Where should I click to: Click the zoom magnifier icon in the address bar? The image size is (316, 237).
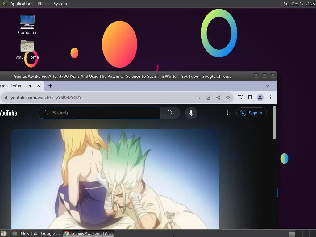tap(198, 98)
